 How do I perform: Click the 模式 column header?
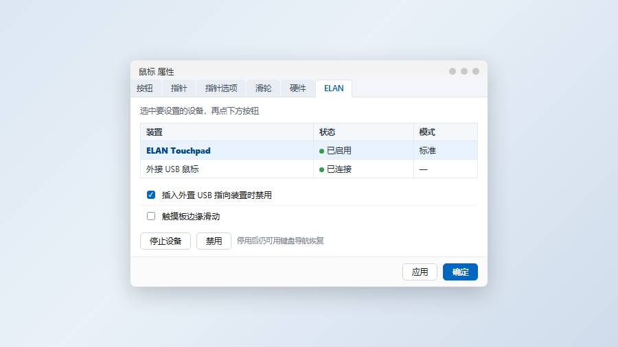pos(446,132)
